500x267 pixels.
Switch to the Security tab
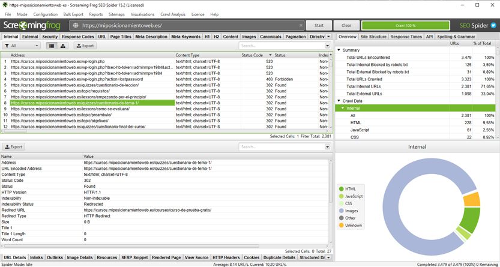(50, 37)
